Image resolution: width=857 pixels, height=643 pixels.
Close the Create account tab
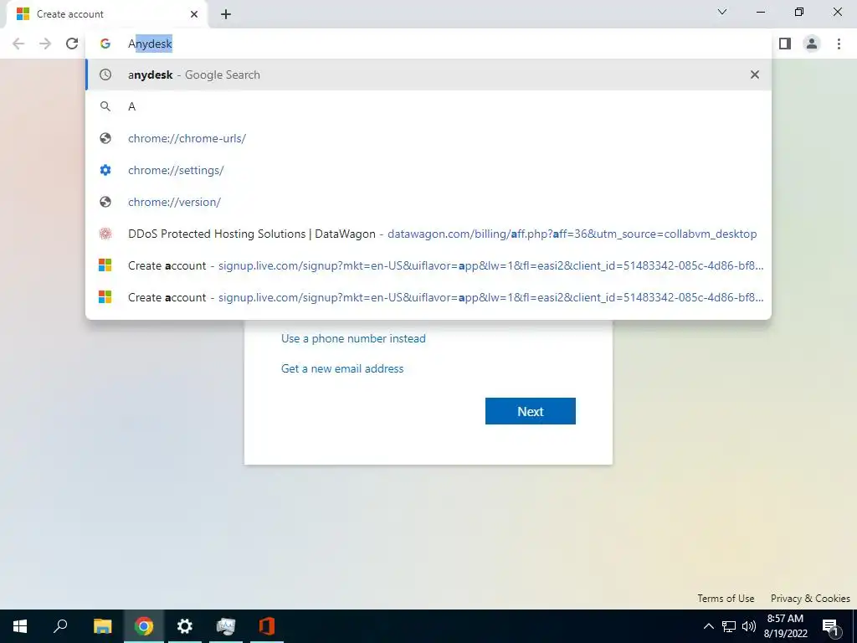[194, 14]
